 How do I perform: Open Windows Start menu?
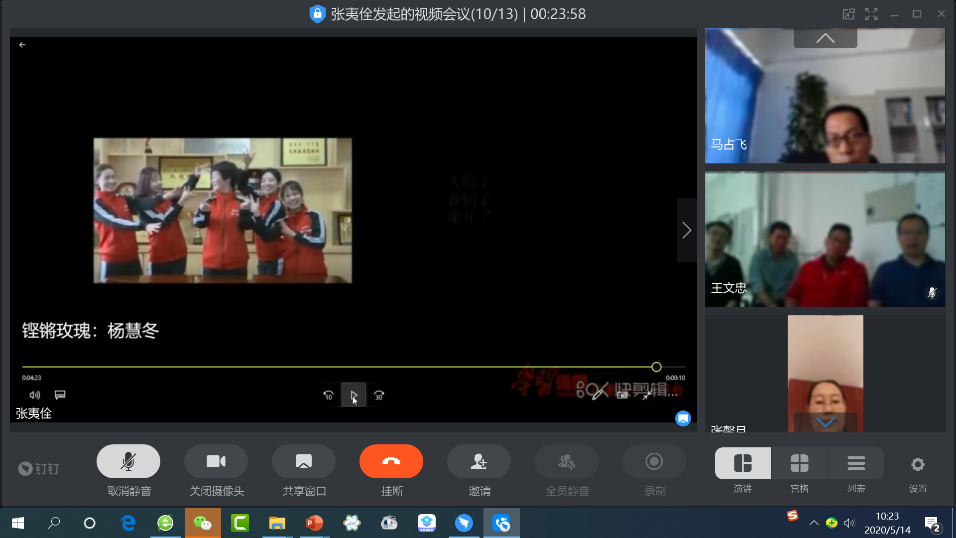point(18,523)
